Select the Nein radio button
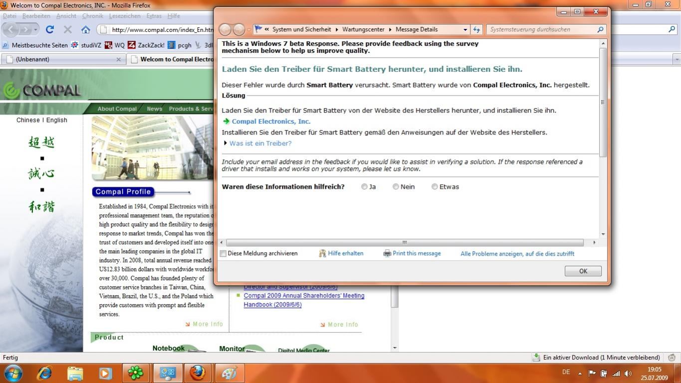The height and width of the screenshot is (383, 681). (396, 187)
